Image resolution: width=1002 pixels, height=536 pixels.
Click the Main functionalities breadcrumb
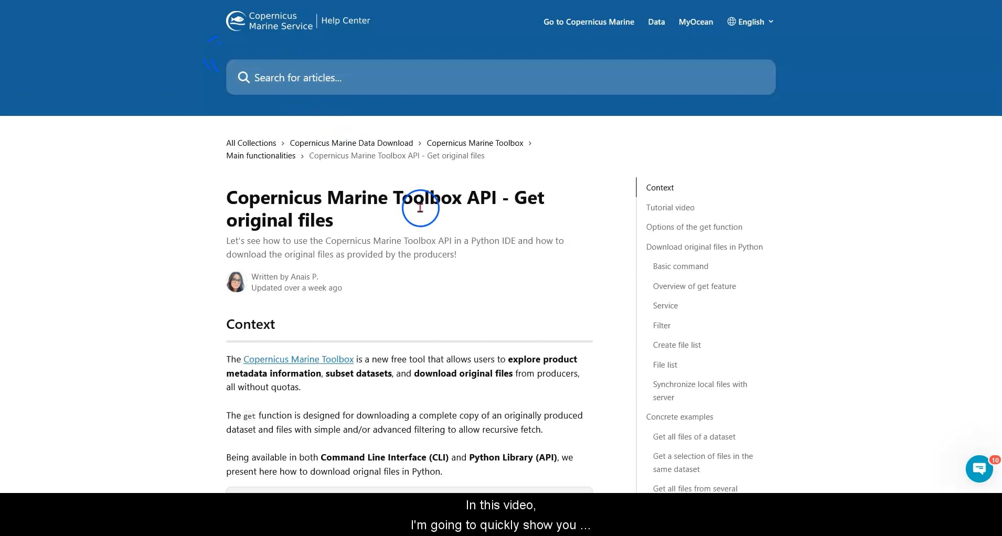coord(260,155)
